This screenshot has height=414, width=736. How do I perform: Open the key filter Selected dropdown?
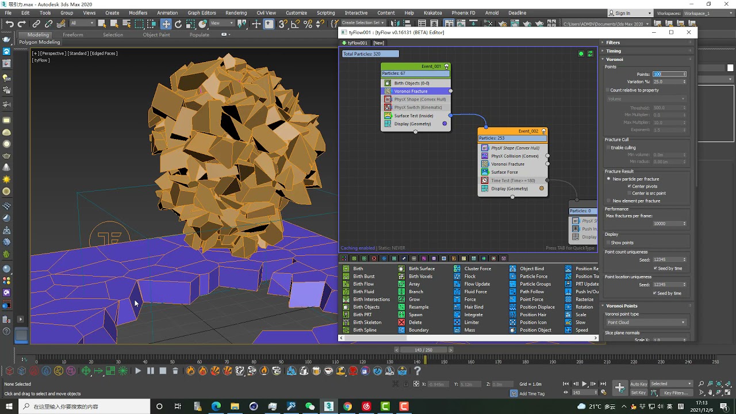pyautogui.click(x=672, y=384)
